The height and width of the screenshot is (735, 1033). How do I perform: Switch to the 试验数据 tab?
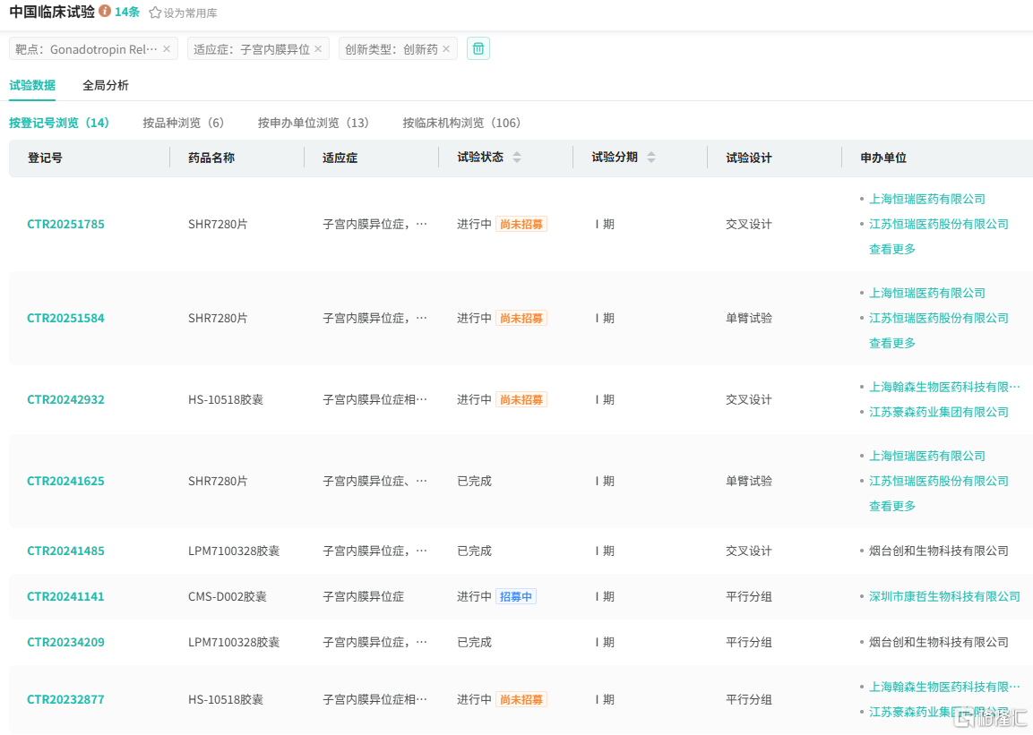(32, 85)
